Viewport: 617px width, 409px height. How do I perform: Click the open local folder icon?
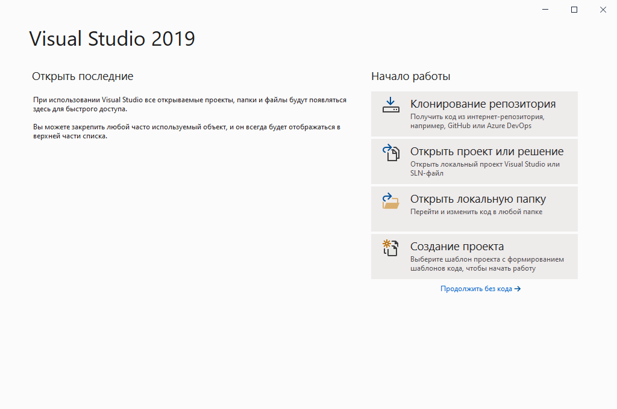point(391,201)
